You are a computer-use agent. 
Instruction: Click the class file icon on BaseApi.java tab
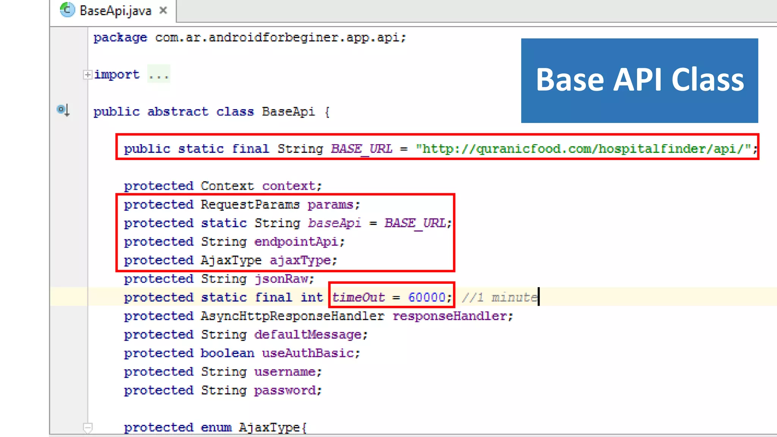pyautogui.click(x=68, y=10)
